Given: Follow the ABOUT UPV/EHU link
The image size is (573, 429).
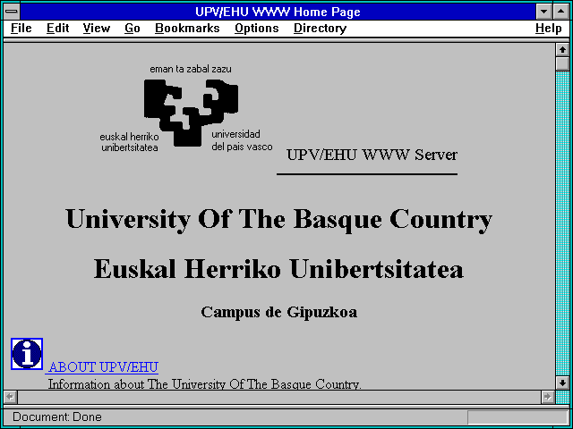Looking at the screenshot, I should (x=104, y=367).
